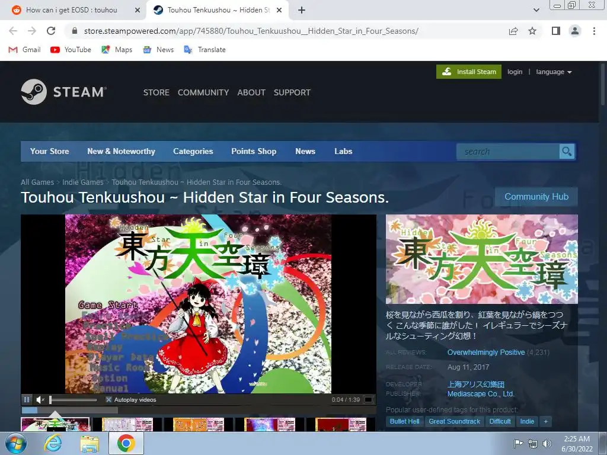Click the Action Center flag tray icon
The width and height of the screenshot is (607, 455).
click(518, 444)
